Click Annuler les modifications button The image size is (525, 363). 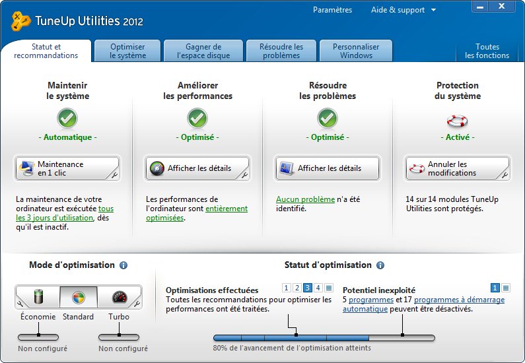click(458, 168)
